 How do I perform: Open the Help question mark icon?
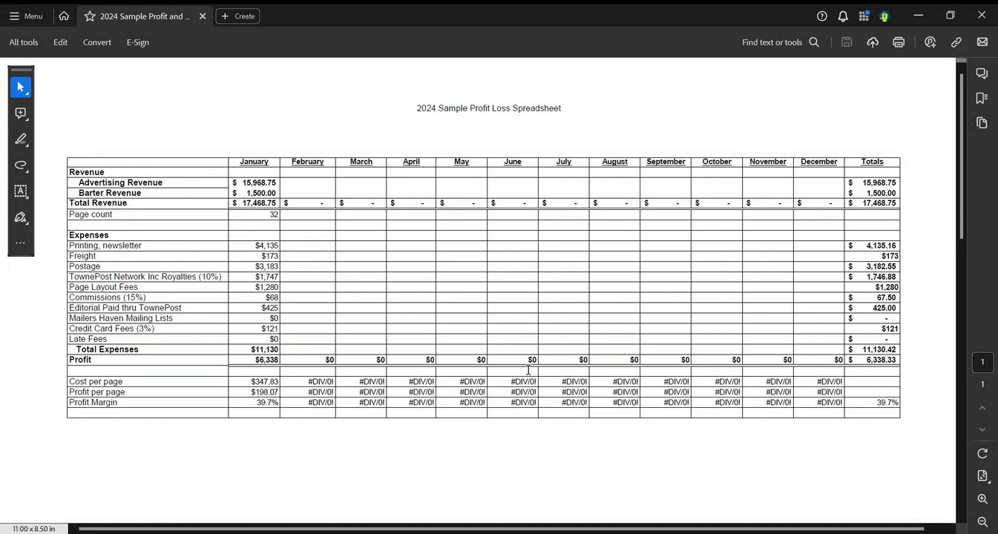pos(822,16)
